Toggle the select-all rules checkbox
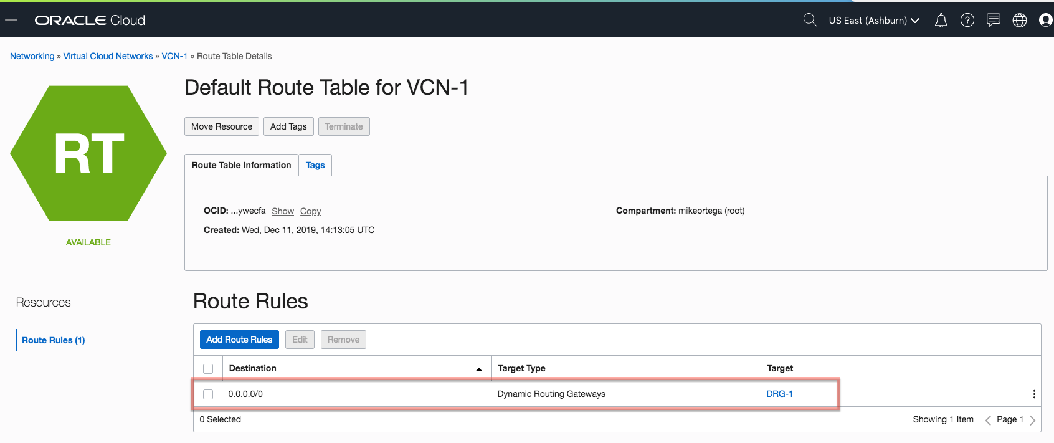This screenshot has width=1054, height=443. tap(208, 369)
